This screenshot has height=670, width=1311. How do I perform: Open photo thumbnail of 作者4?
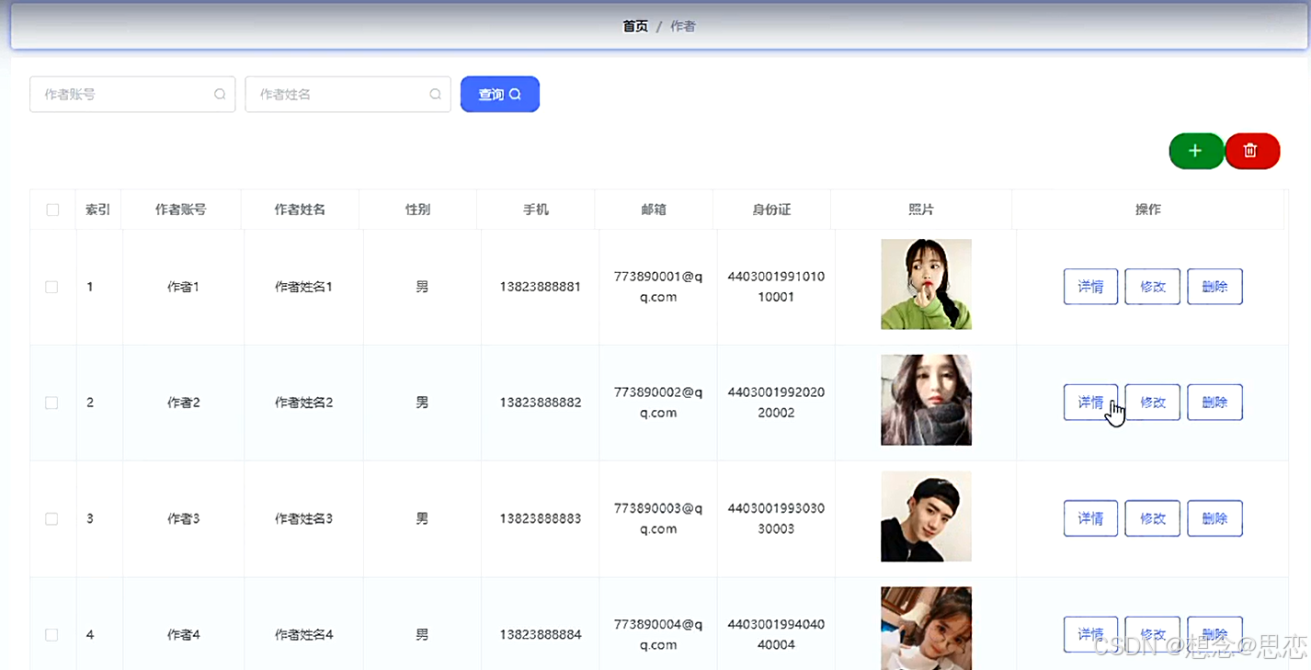926,629
